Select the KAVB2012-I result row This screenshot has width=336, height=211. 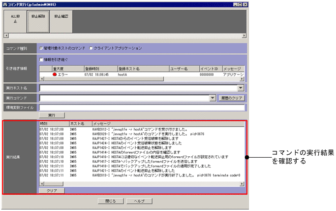[x=142, y=130]
